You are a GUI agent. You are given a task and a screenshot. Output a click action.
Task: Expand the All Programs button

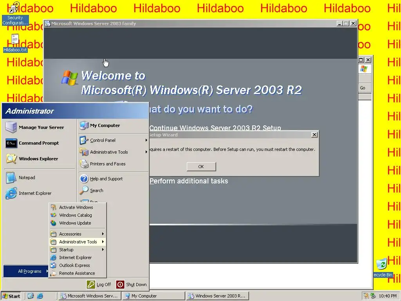[x=26, y=271]
